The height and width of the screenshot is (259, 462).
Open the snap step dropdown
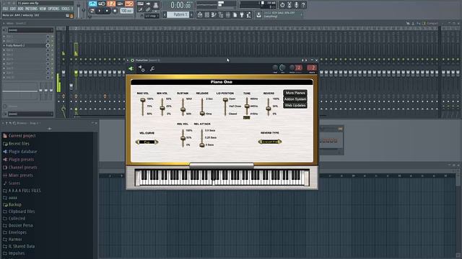[152, 16]
